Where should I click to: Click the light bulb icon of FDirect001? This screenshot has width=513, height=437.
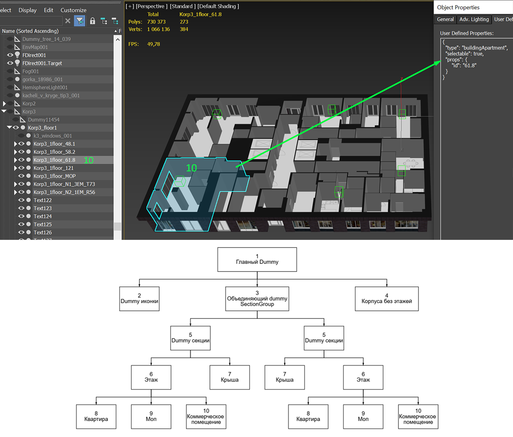click(18, 55)
